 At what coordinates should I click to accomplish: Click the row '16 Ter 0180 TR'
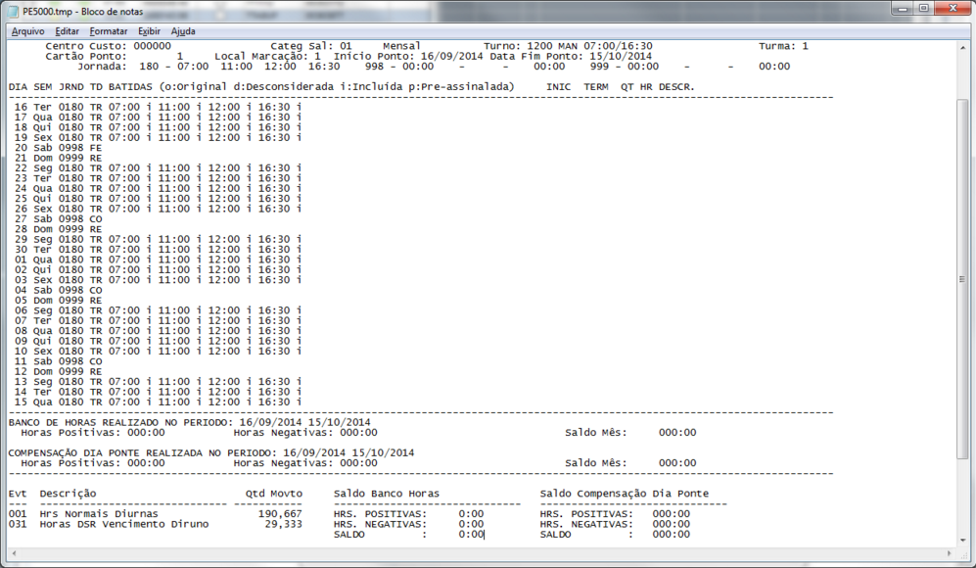pos(159,107)
